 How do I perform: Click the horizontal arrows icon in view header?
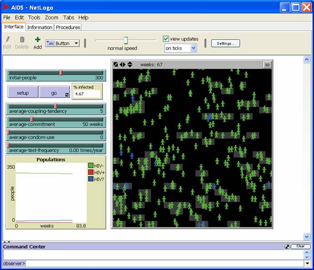point(123,64)
